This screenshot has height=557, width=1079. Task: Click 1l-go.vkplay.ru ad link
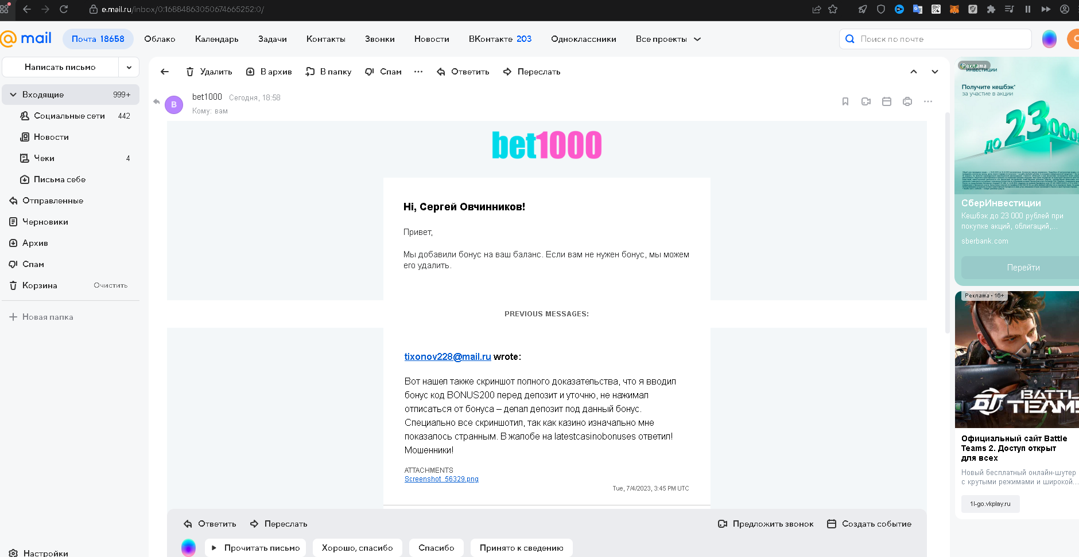pos(990,504)
